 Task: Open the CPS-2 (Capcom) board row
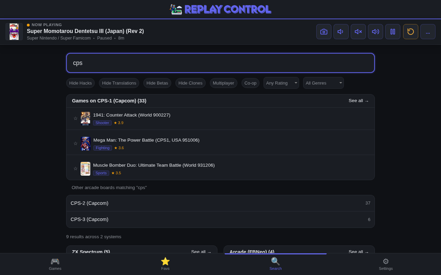(220, 203)
